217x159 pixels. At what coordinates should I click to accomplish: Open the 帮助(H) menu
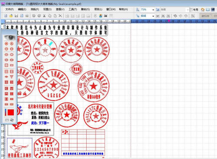[x=123, y=9]
